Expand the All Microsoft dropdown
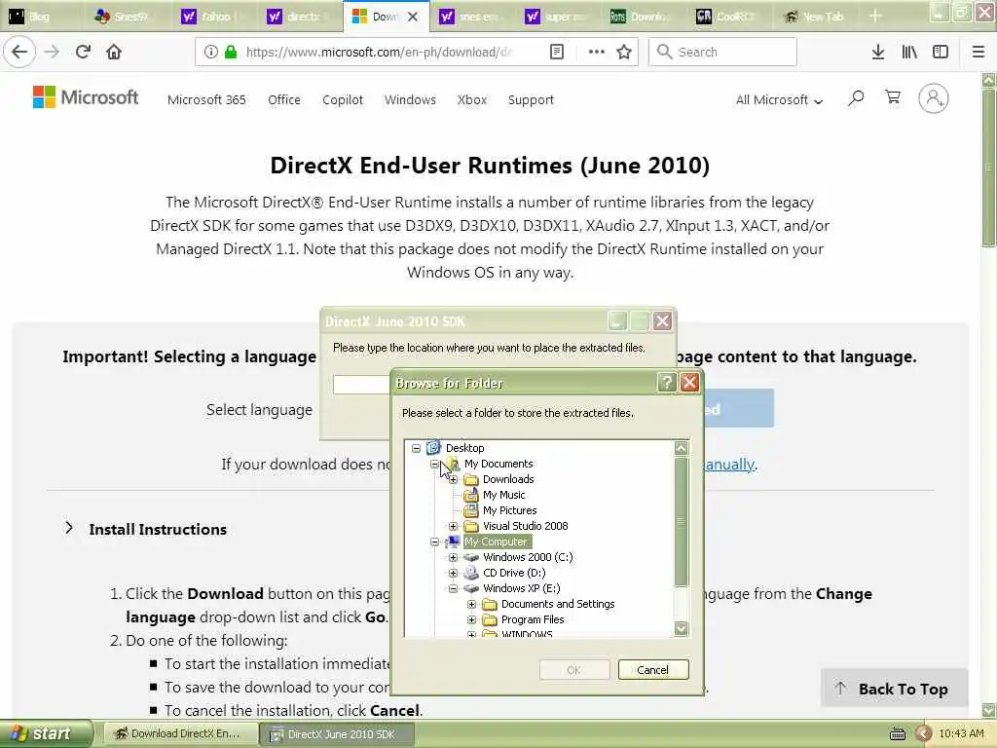997x748 pixels. [779, 100]
